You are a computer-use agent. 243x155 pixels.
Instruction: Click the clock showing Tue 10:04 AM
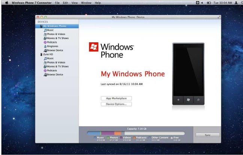223,3
